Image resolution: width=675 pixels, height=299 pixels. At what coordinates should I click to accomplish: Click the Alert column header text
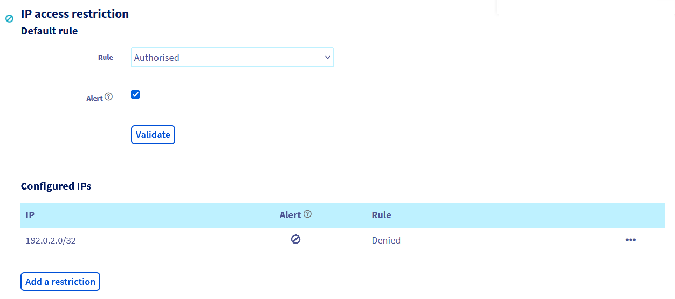[x=290, y=215]
